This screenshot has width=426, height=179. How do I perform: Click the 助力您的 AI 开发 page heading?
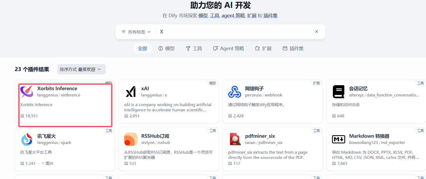[x=220, y=5]
